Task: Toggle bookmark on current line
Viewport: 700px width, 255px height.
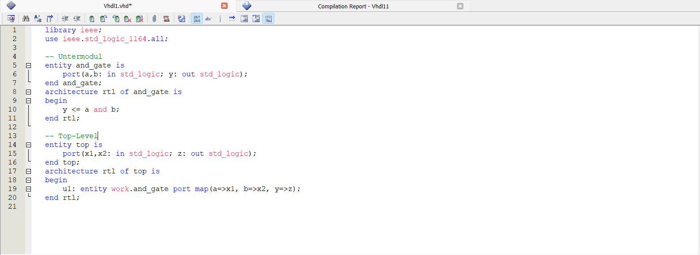Action: (91, 19)
